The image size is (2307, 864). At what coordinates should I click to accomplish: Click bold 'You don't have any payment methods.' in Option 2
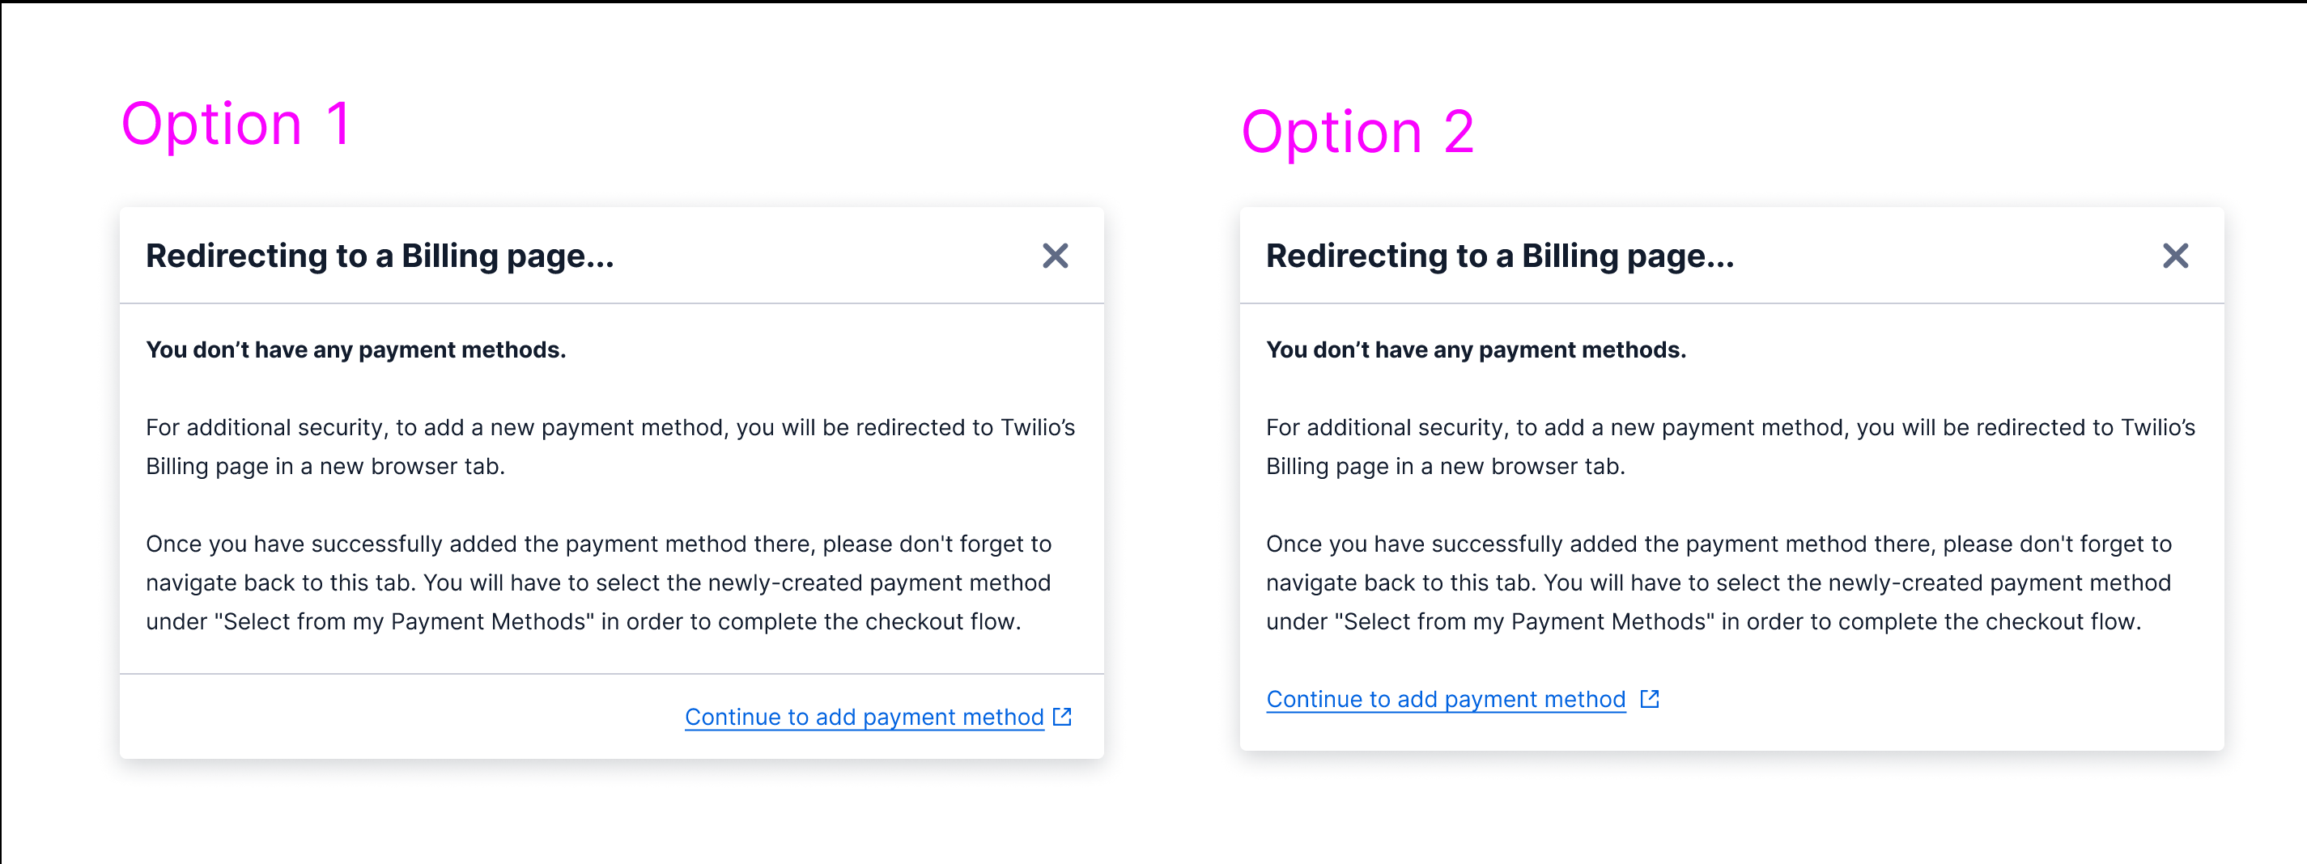(1476, 350)
